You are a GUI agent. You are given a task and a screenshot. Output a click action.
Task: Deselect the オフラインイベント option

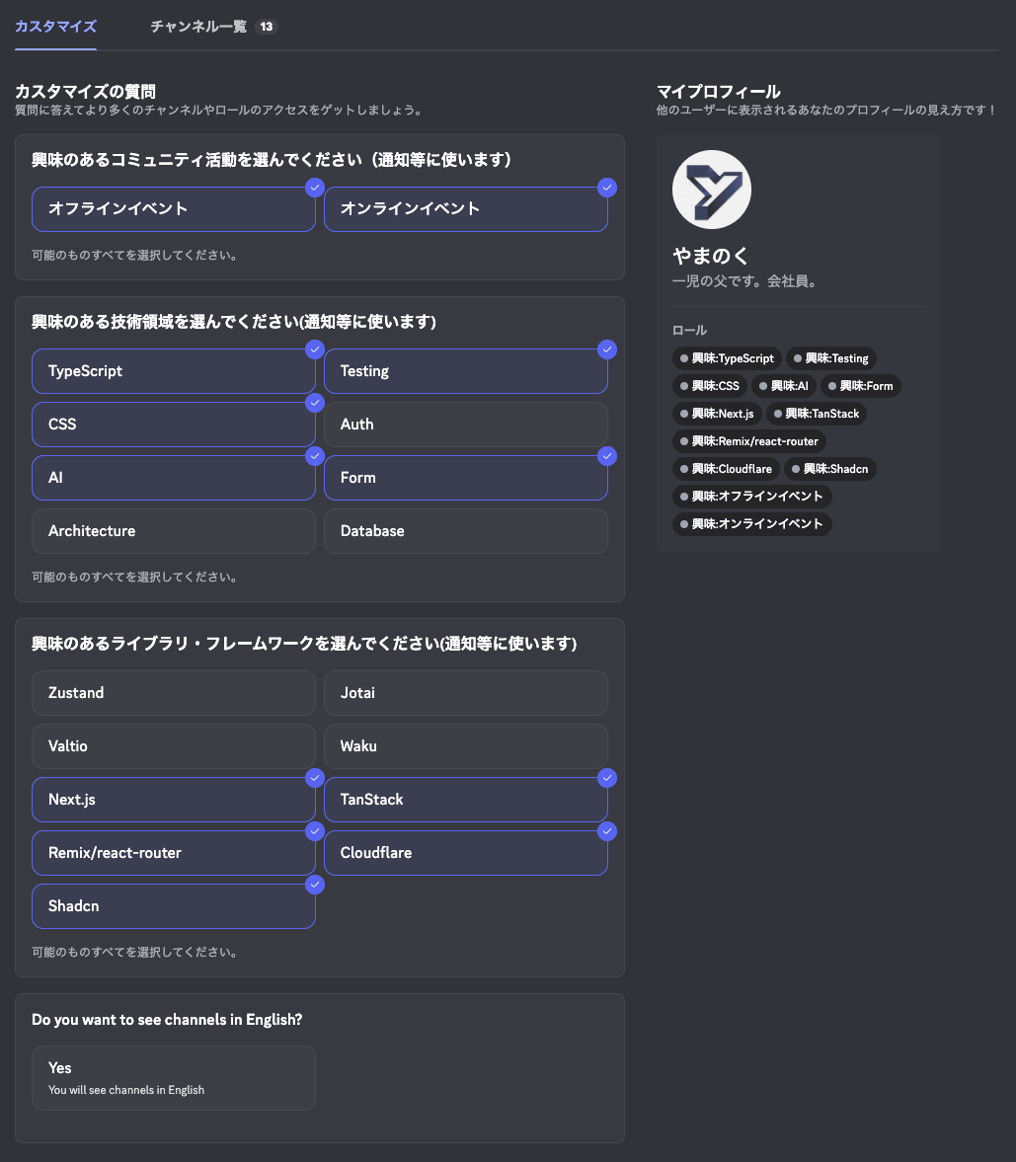tap(173, 208)
